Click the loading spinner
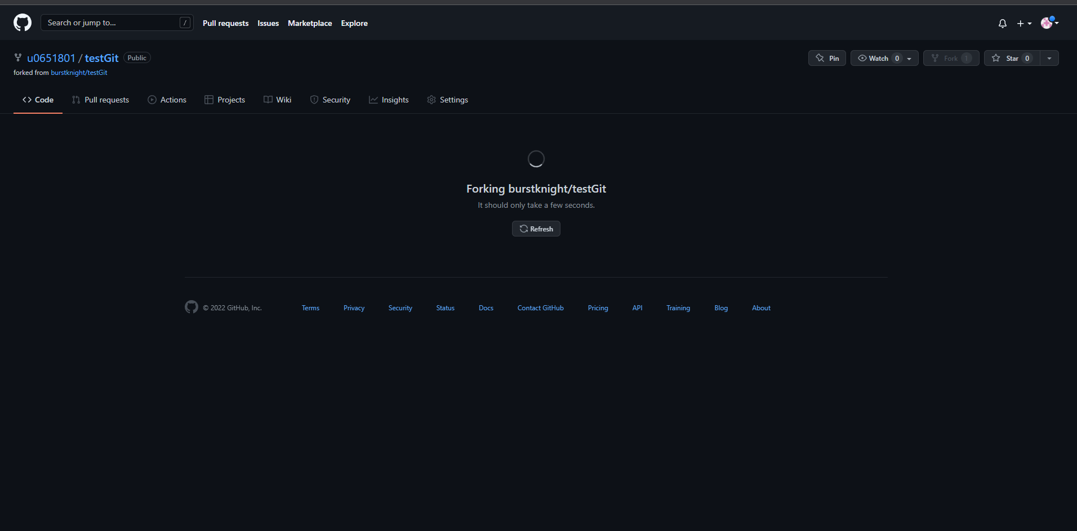 click(536, 159)
